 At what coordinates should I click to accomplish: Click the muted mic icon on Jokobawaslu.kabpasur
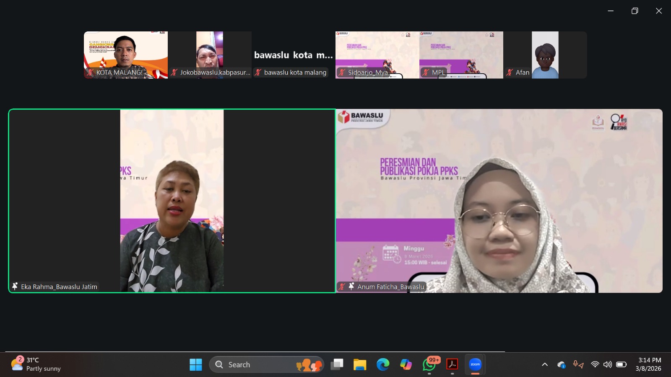tap(174, 72)
